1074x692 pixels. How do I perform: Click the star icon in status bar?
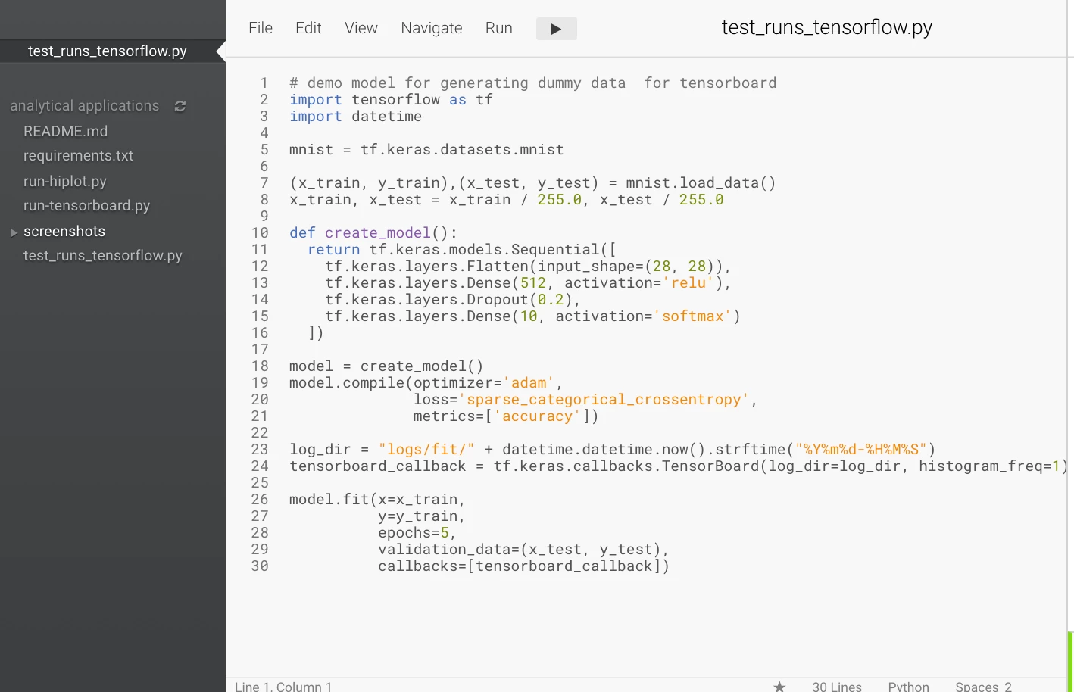779,686
